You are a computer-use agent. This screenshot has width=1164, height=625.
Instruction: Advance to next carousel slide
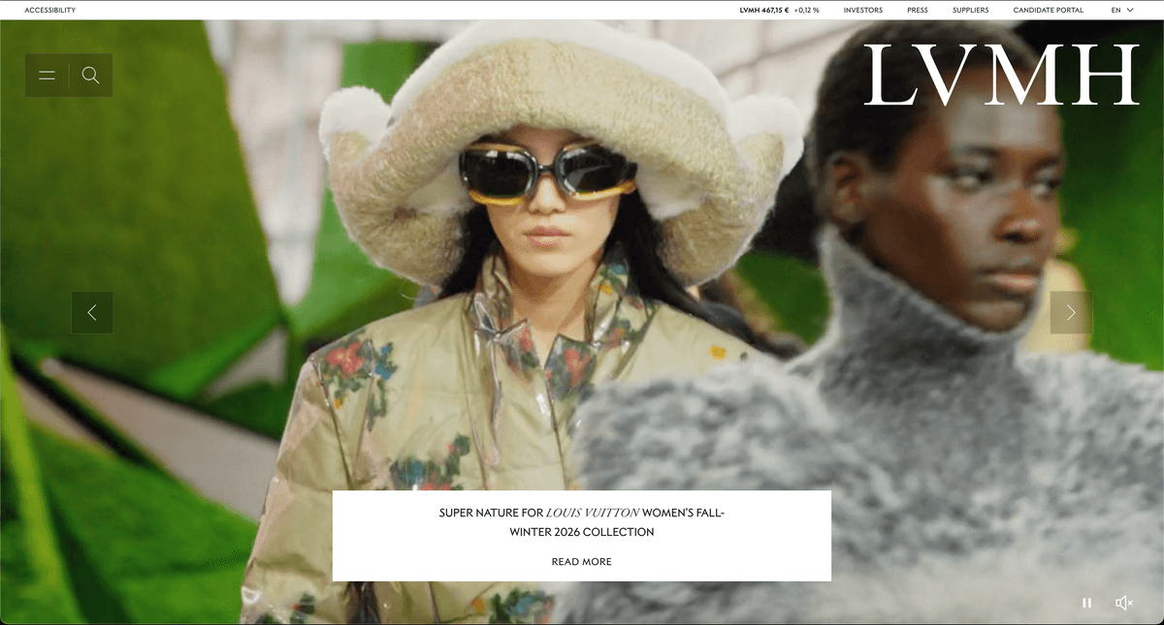(x=1071, y=312)
